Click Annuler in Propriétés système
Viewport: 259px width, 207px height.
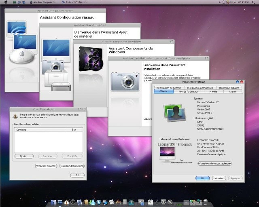point(219,178)
